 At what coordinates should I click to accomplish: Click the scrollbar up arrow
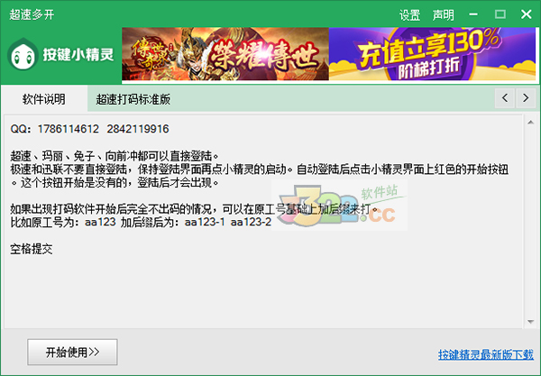531,123
